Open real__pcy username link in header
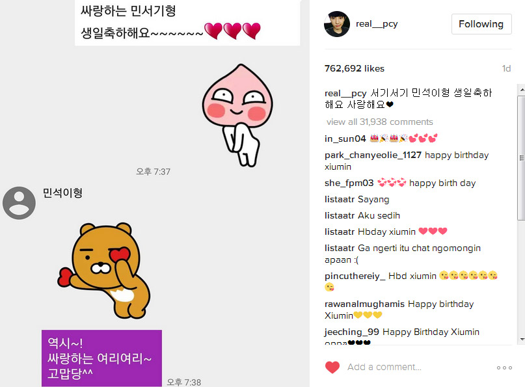This screenshot has width=525, height=387. pos(377,24)
